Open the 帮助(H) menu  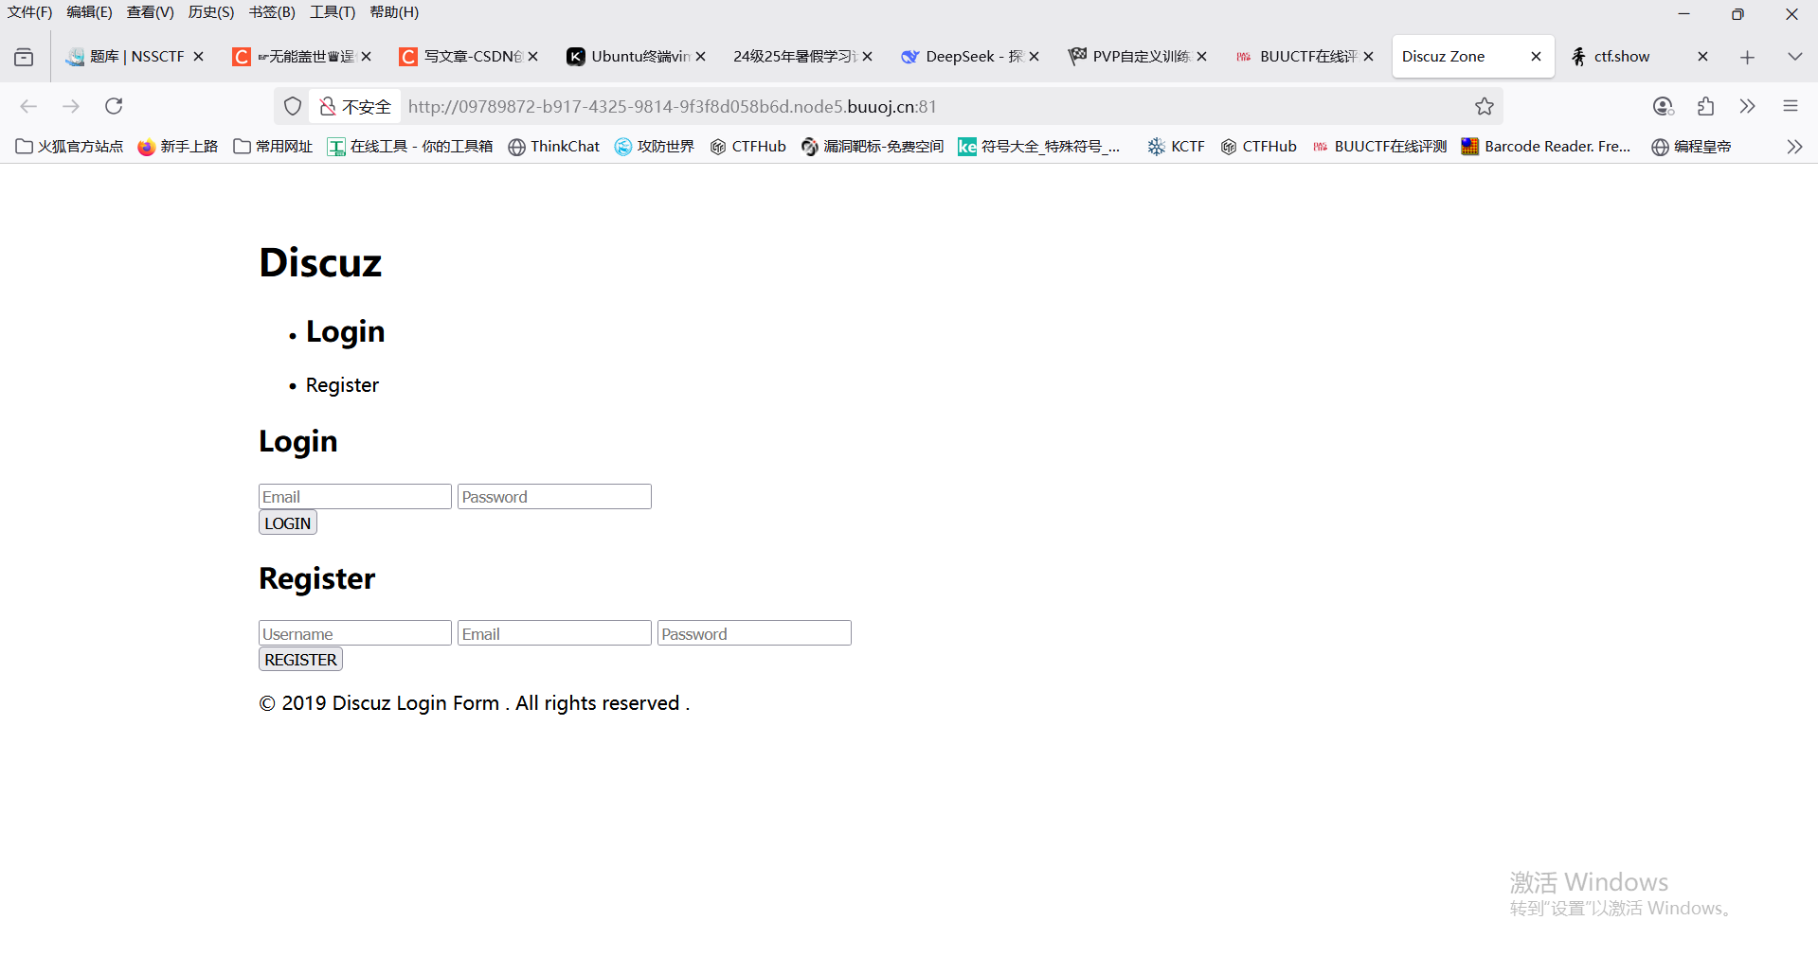[394, 12]
